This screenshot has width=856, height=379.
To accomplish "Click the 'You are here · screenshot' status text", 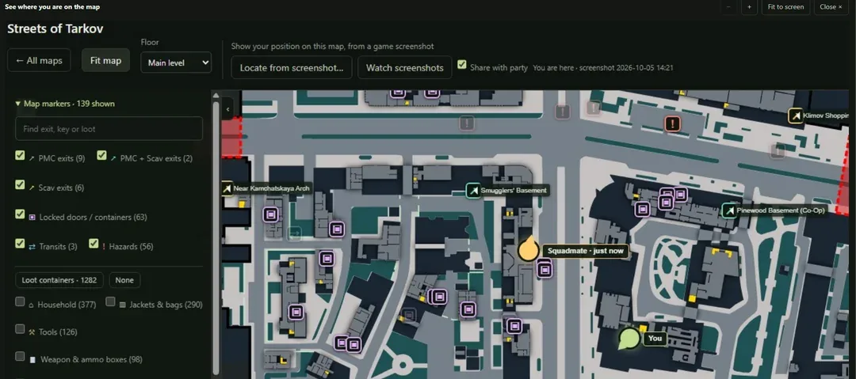I will point(602,68).
